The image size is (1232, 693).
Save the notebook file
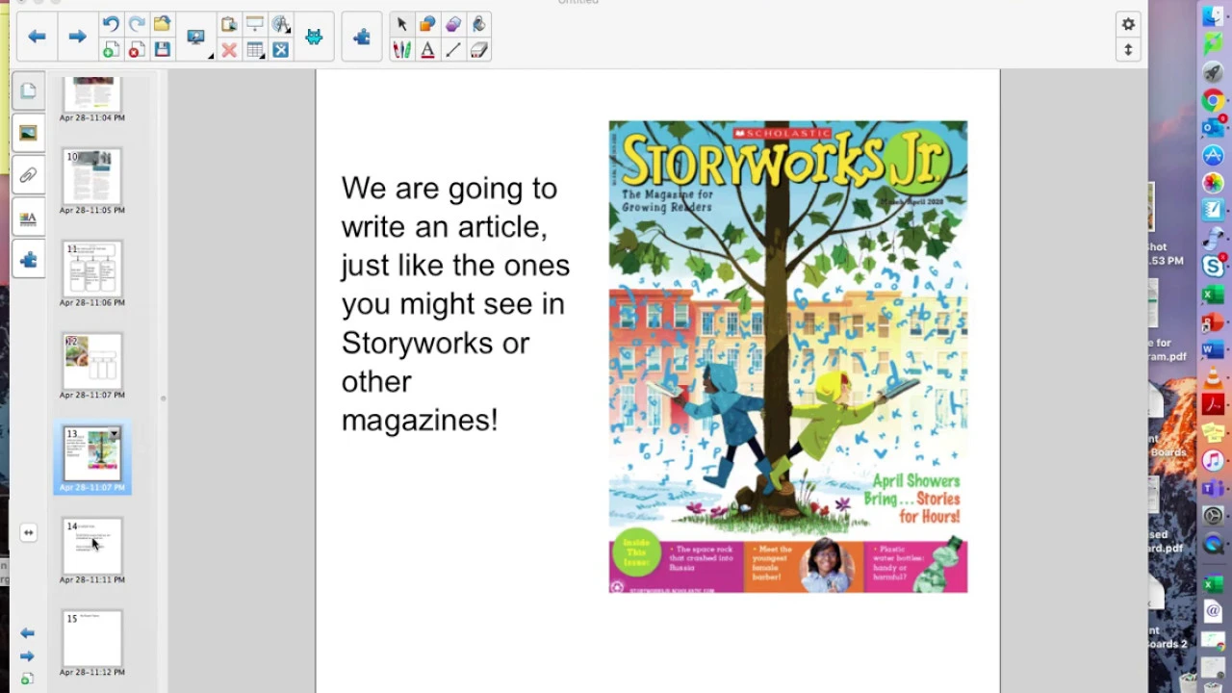pos(162,50)
